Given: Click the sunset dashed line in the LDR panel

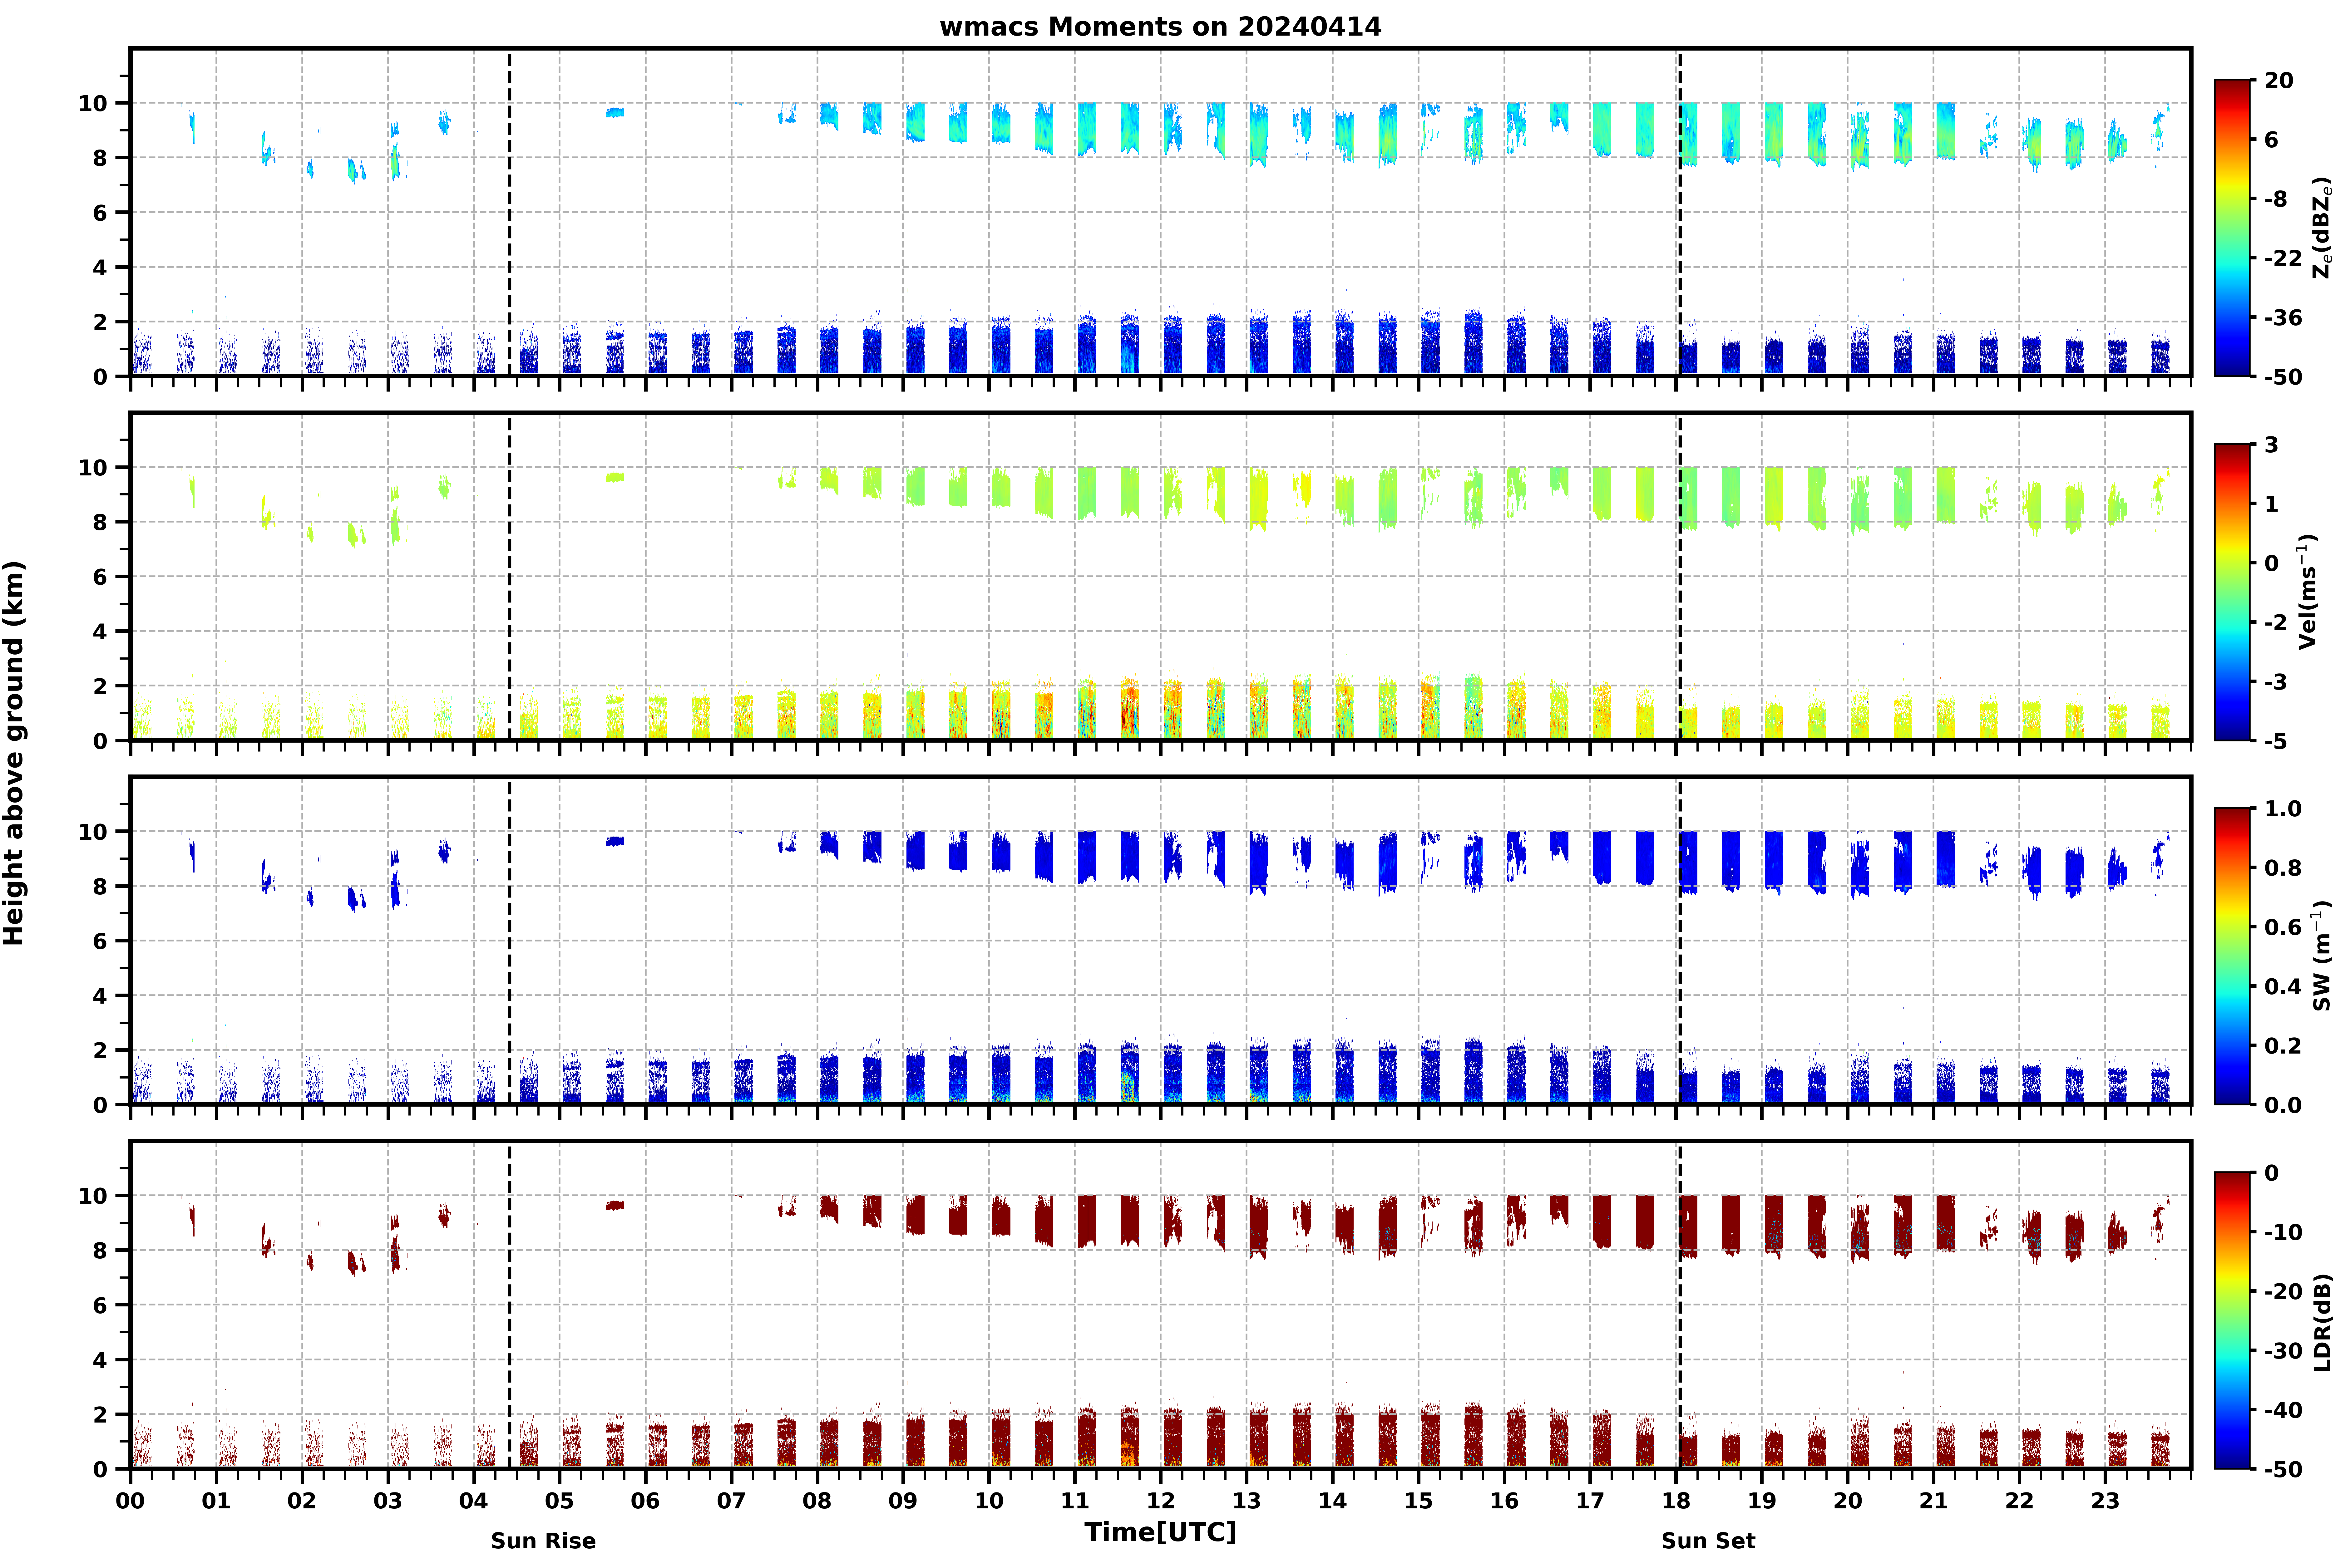Looking at the screenshot, I should [x=1680, y=1305].
